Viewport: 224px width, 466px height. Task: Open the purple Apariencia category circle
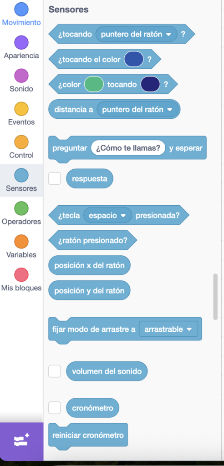pyautogui.click(x=21, y=42)
